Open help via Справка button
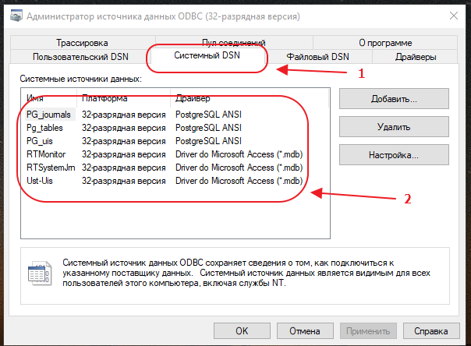Viewport: 471px width, 346px height. (431, 330)
